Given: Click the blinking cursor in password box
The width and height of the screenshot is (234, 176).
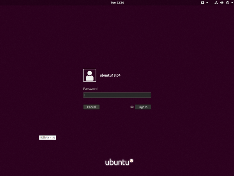Looking at the screenshot, I should pyautogui.click(x=85, y=95).
